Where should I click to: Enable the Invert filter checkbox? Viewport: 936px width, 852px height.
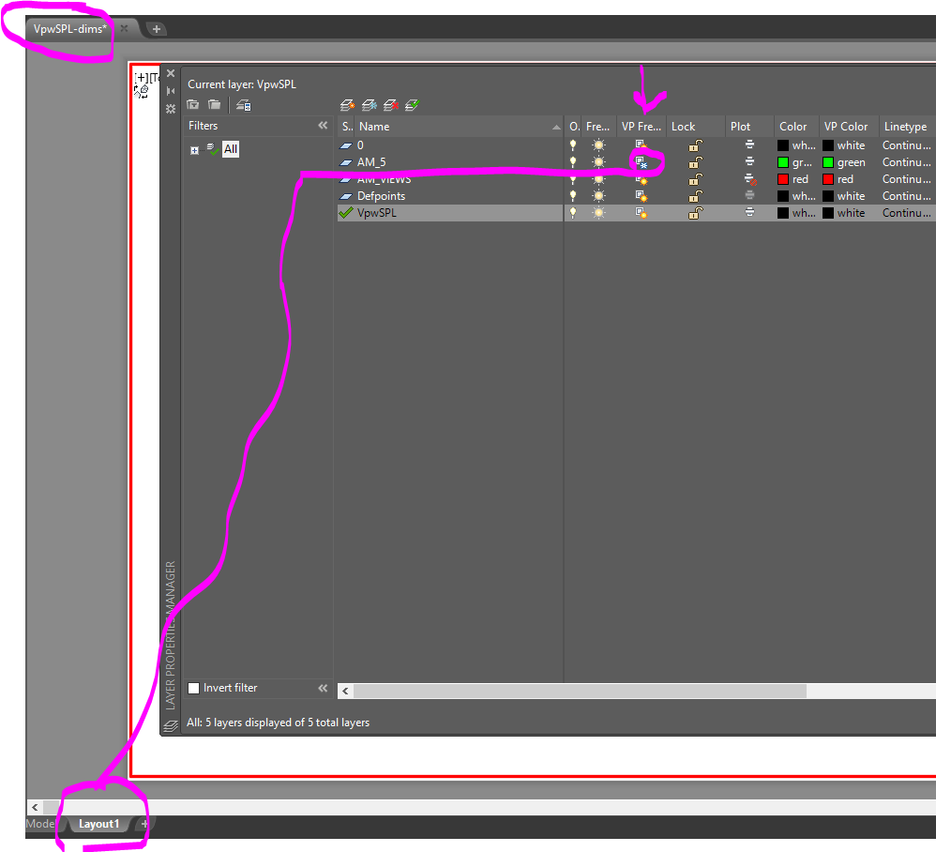pos(193,688)
